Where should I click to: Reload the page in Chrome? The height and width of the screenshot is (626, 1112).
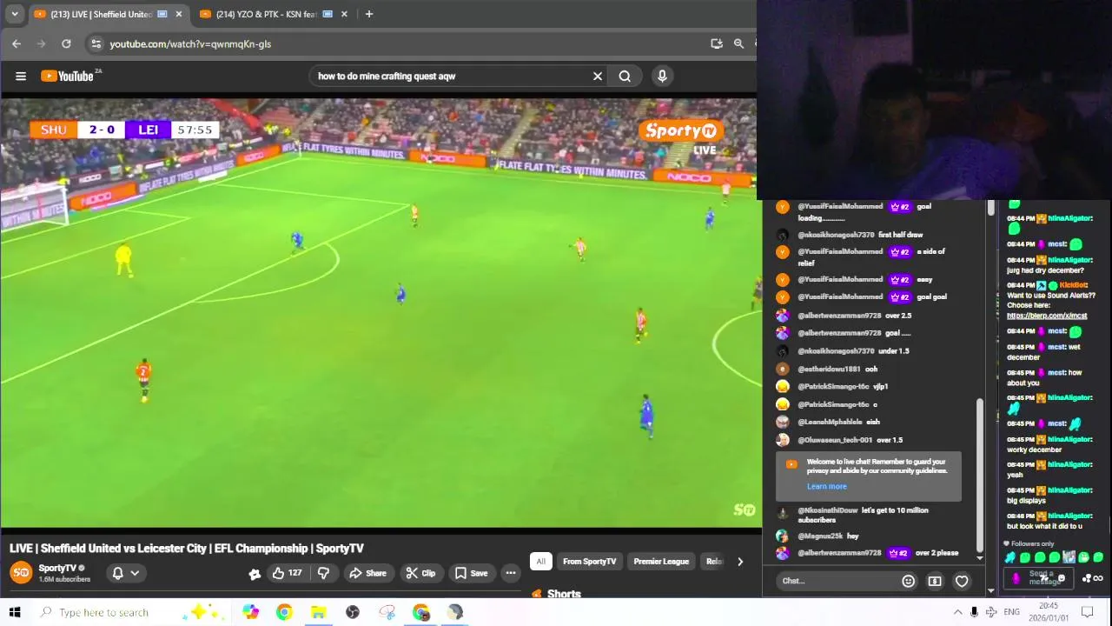click(66, 43)
